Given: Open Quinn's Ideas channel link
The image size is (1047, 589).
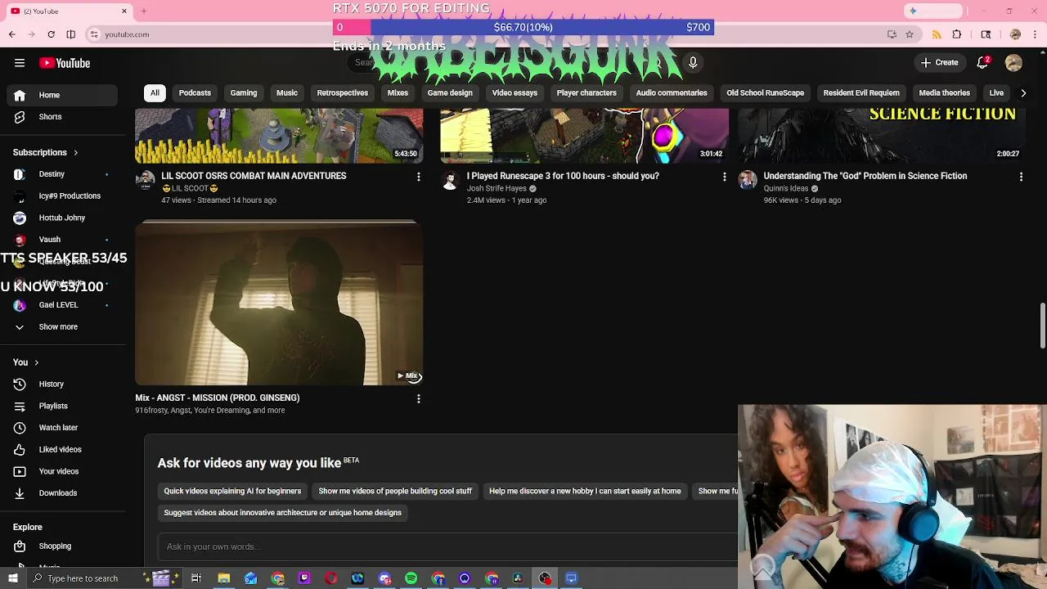Looking at the screenshot, I should (786, 189).
